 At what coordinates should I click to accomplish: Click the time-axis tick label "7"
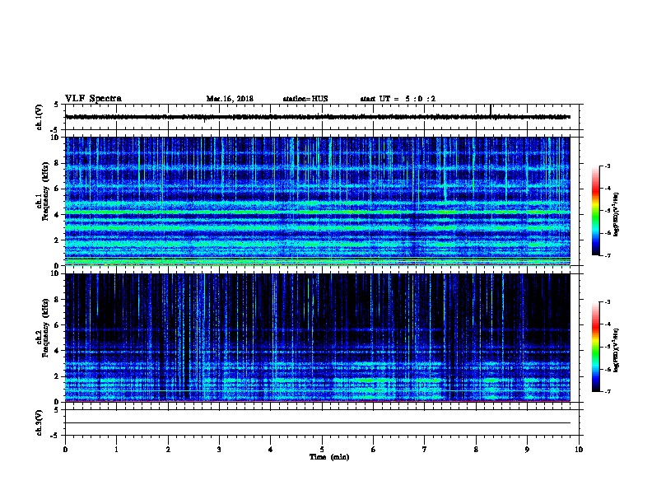pos(425,450)
